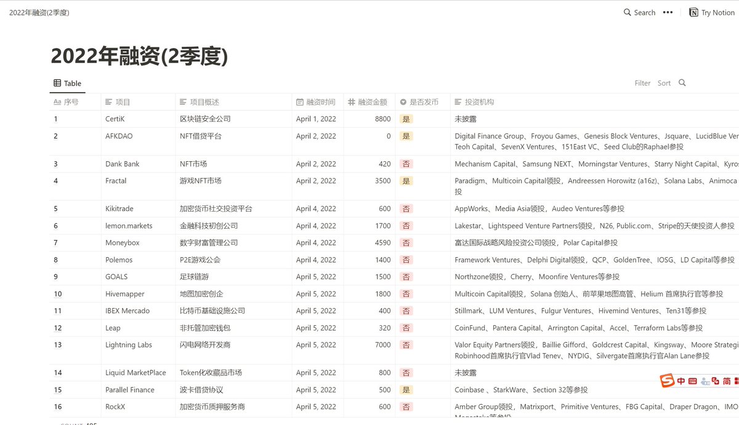
Task: Open the 融资时间 column header menu
Action: coord(318,102)
